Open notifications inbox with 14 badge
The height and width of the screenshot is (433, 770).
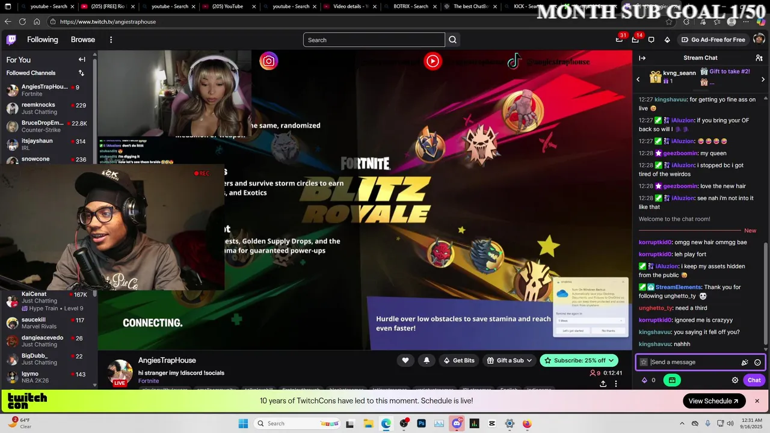[x=635, y=40]
